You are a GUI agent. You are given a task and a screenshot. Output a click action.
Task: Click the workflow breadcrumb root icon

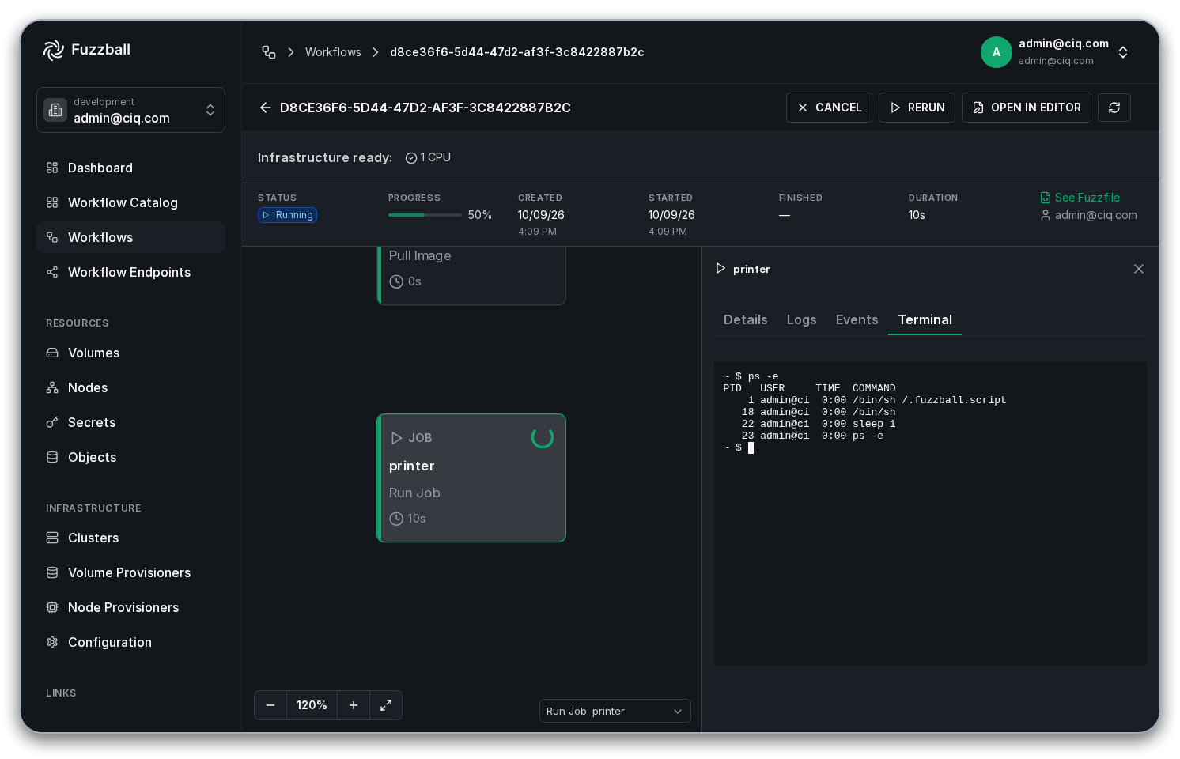[x=269, y=52]
